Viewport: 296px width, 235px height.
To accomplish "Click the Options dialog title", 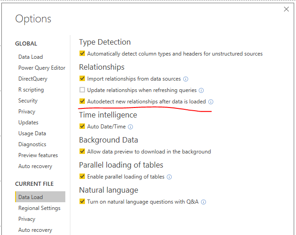I will point(33,19).
